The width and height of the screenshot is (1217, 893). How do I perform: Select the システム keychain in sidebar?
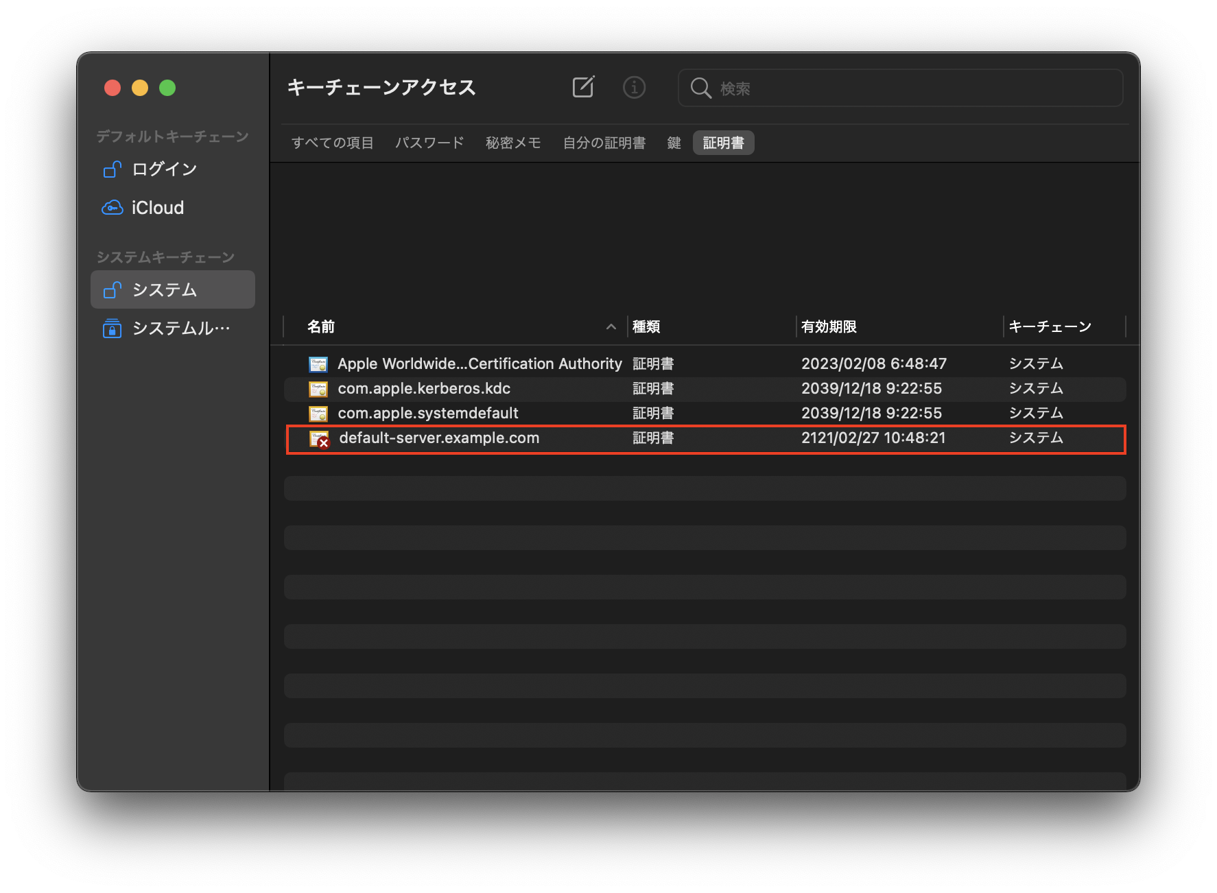(173, 289)
